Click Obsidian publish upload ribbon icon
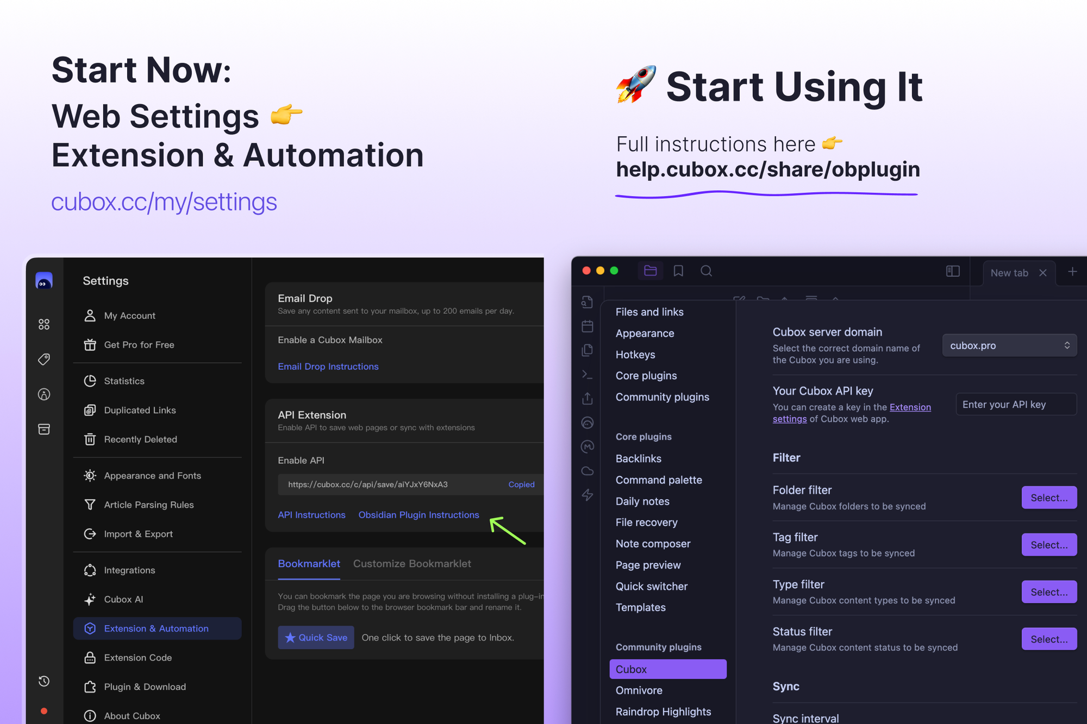The width and height of the screenshot is (1087, 724). [x=588, y=398]
